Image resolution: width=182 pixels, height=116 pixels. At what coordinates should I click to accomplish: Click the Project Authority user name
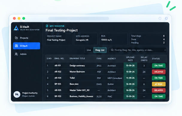[30, 93]
